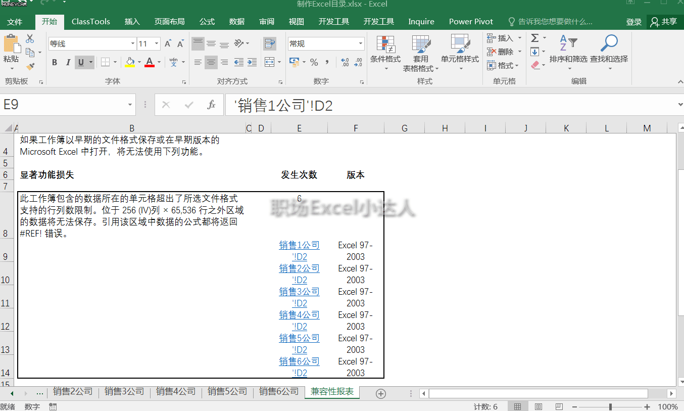Click the insert function fx icon
This screenshot has height=411, width=684.
pyautogui.click(x=212, y=105)
